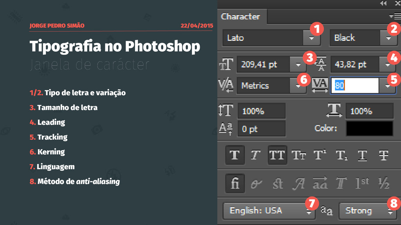Click the Fractions (½) OpenType icon
Image resolution: width=401 pixels, height=225 pixels.
[x=384, y=183]
